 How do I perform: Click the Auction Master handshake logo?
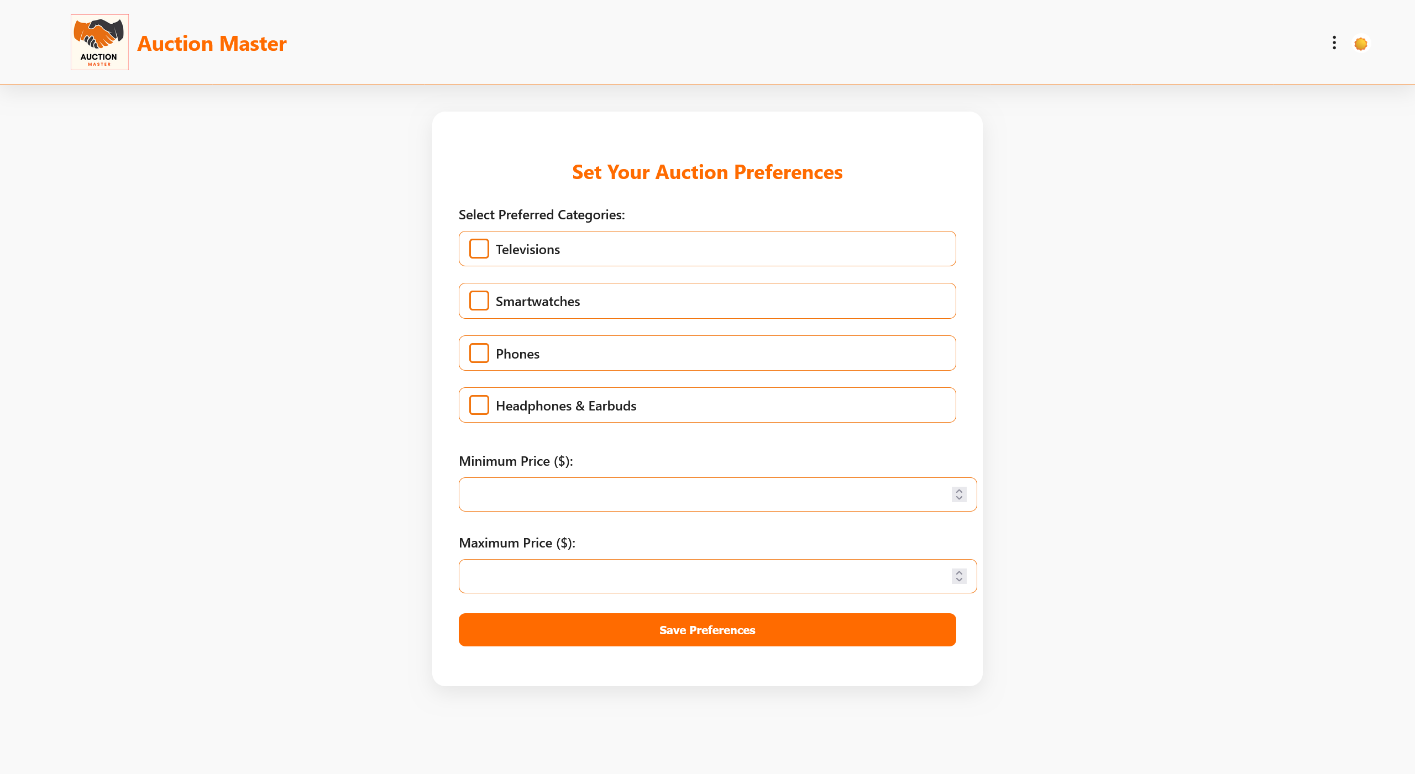(x=99, y=43)
